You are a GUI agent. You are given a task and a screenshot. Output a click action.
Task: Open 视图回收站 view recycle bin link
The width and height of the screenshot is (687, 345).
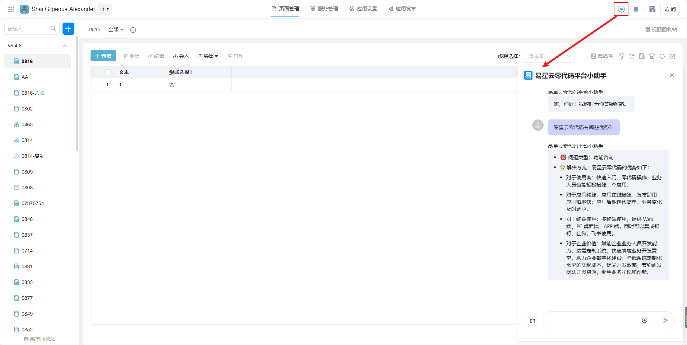661,30
